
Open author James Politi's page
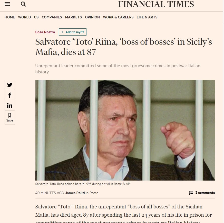(x=75, y=193)
